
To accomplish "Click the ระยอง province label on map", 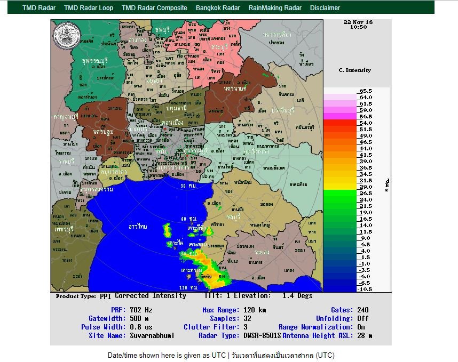I will click(x=262, y=252).
